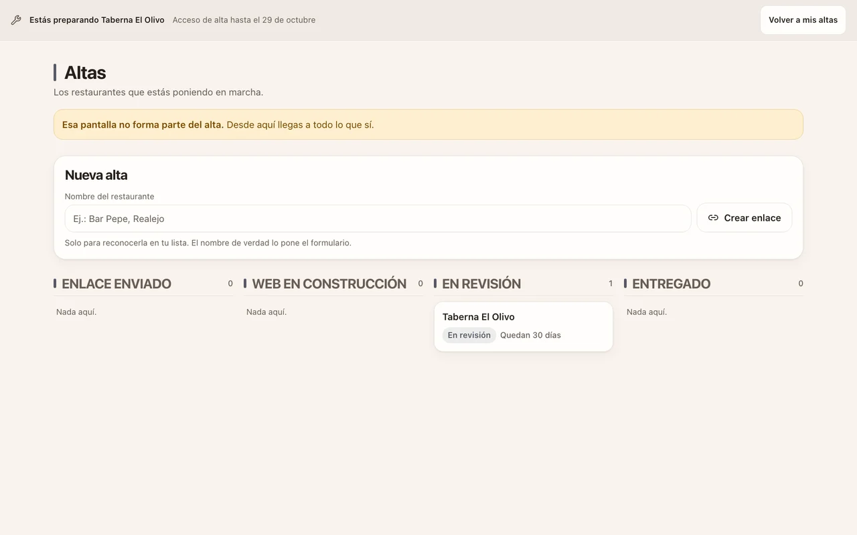Select the ENLACE ENVIADO column header
This screenshot has height=535, width=857.
point(116,284)
